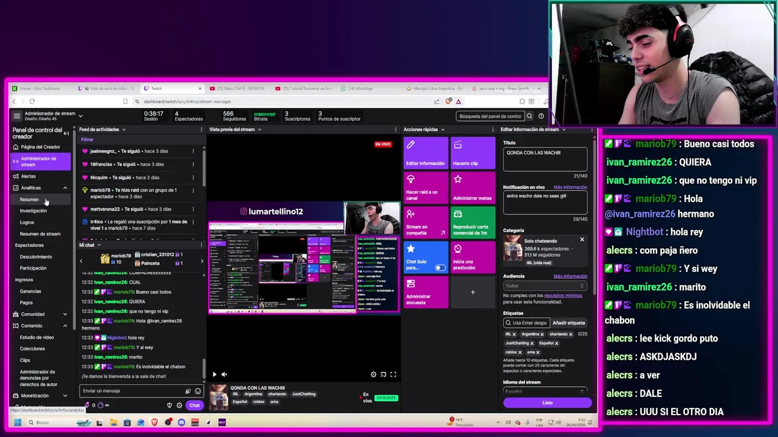778x437 pixels.
Task: Expand the Comunidad section
Action: click(65, 314)
